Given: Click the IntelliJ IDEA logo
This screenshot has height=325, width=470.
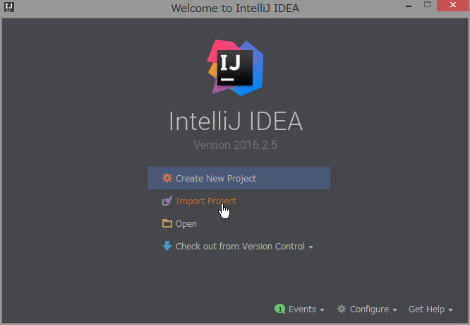Looking at the screenshot, I should [235, 69].
